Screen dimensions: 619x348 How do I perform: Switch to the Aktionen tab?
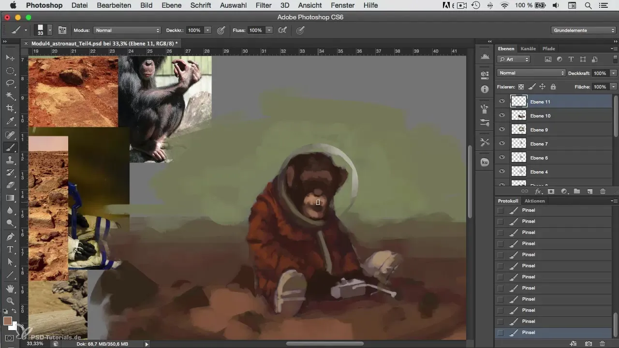(534, 201)
